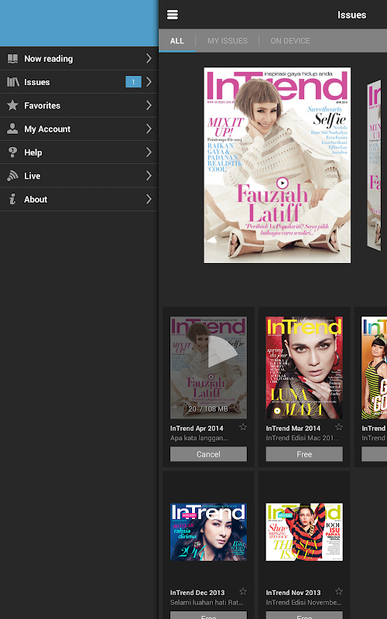This screenshot has height=619, width=387.
Task: Click 'InTrend Edisi Novembe...' description
Action: [x=303, y=603]
